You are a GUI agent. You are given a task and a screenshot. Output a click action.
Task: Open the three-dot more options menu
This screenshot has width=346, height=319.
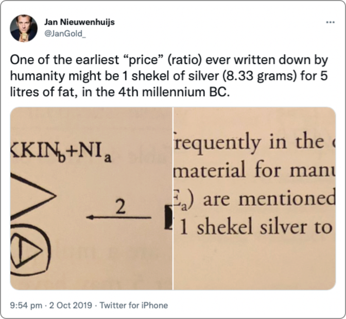coord(331,22)
